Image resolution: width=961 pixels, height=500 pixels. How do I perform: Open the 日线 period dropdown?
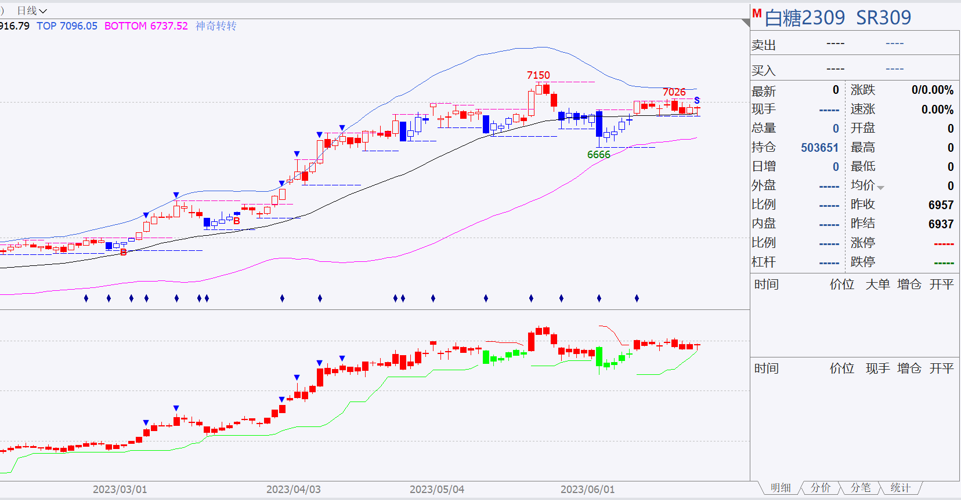(32, 10)
